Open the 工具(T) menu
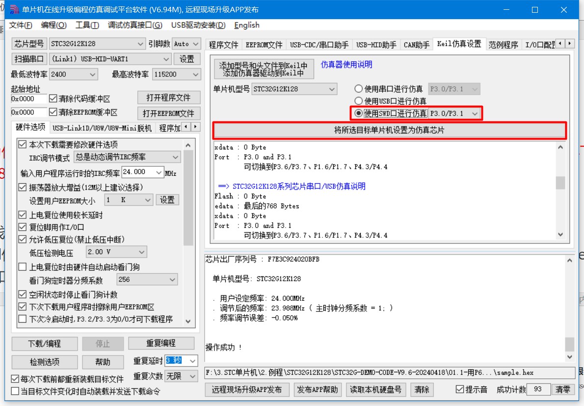584x406 pixels. click(x=87, y=25)
